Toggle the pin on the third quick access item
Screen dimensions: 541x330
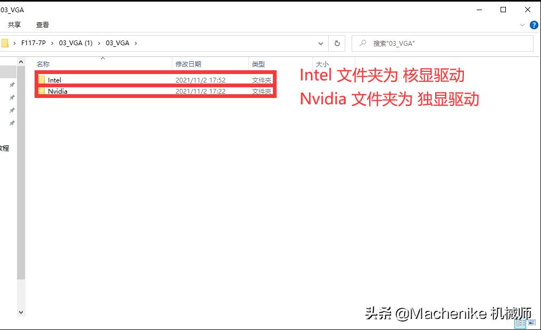(12, 110)
